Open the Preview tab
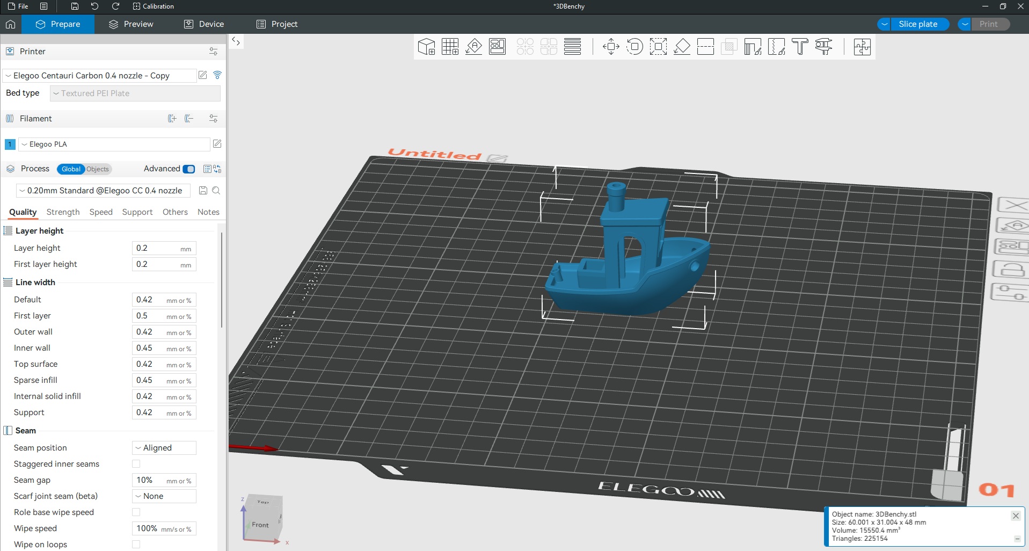The image size is (1029, 551). coord(131,24)
